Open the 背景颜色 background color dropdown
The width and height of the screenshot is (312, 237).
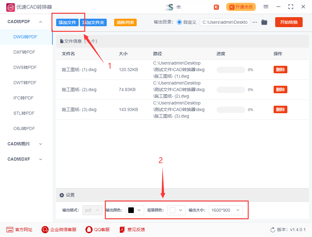point(176,210)
